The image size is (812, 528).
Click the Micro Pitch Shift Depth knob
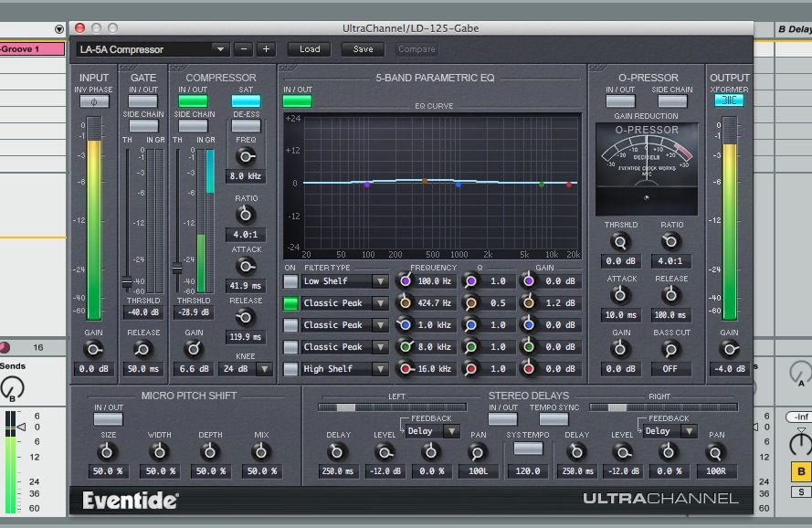point(210,452)
